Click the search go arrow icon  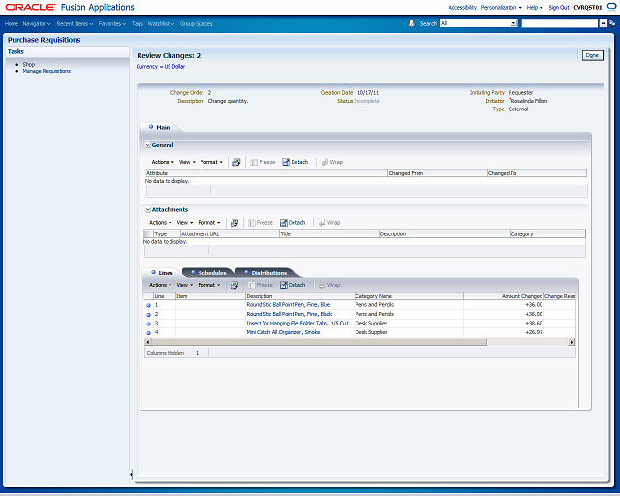pos(603,23)
